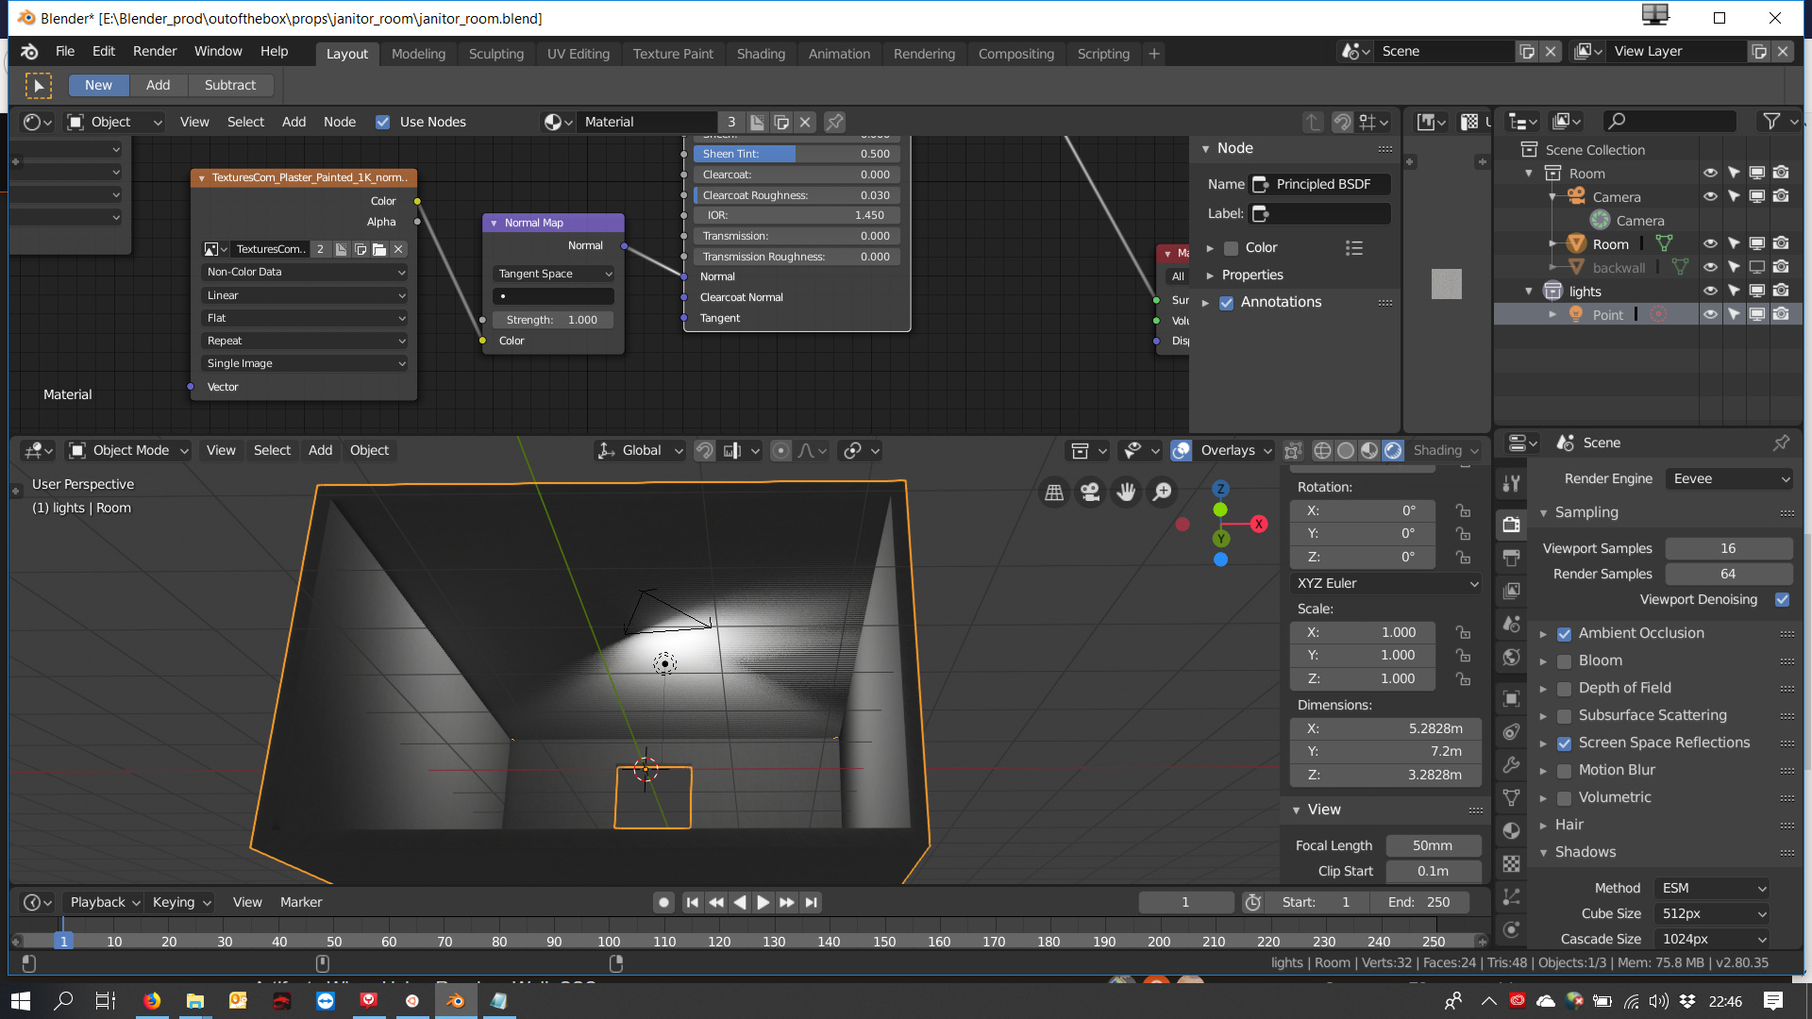Enable the Bloom checkbox
Screen dimensions: 1812x1019
pyautogui.click(x=1564, y=661)
